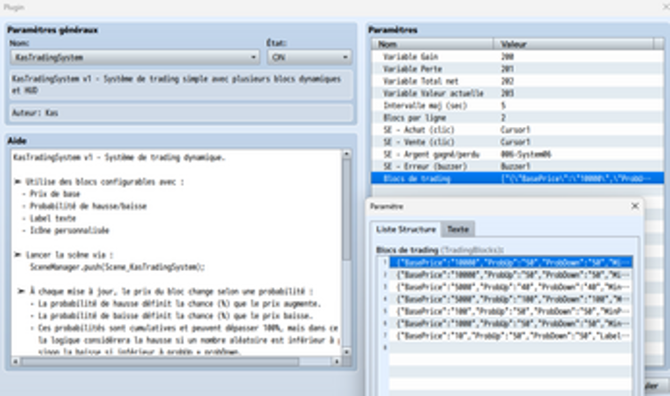Close the Paramètre dialog
Screen dimensions: 670x396
pos(634,207)
